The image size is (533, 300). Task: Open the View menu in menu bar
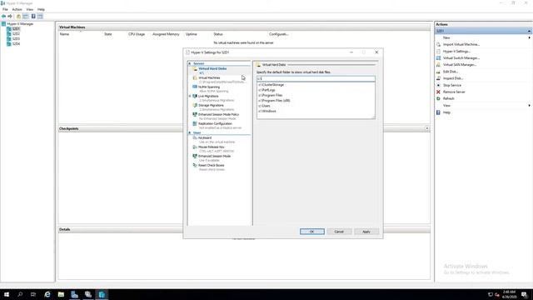click(30, 9)
